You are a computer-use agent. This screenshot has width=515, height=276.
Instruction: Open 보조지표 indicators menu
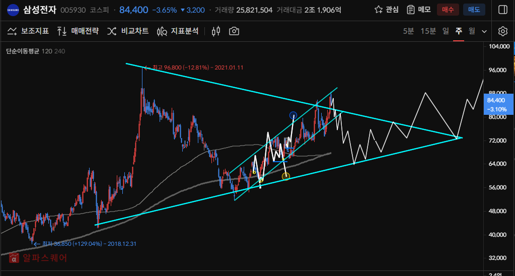tap(28, 31)
